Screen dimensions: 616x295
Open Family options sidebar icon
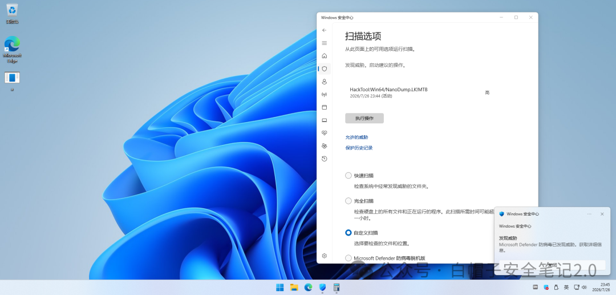pos(324,146)
